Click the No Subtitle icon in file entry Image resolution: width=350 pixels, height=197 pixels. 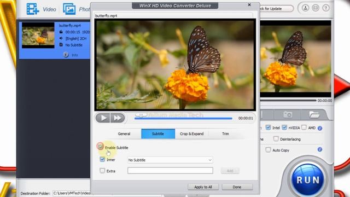pyautogui.click(x=61, y=45)
